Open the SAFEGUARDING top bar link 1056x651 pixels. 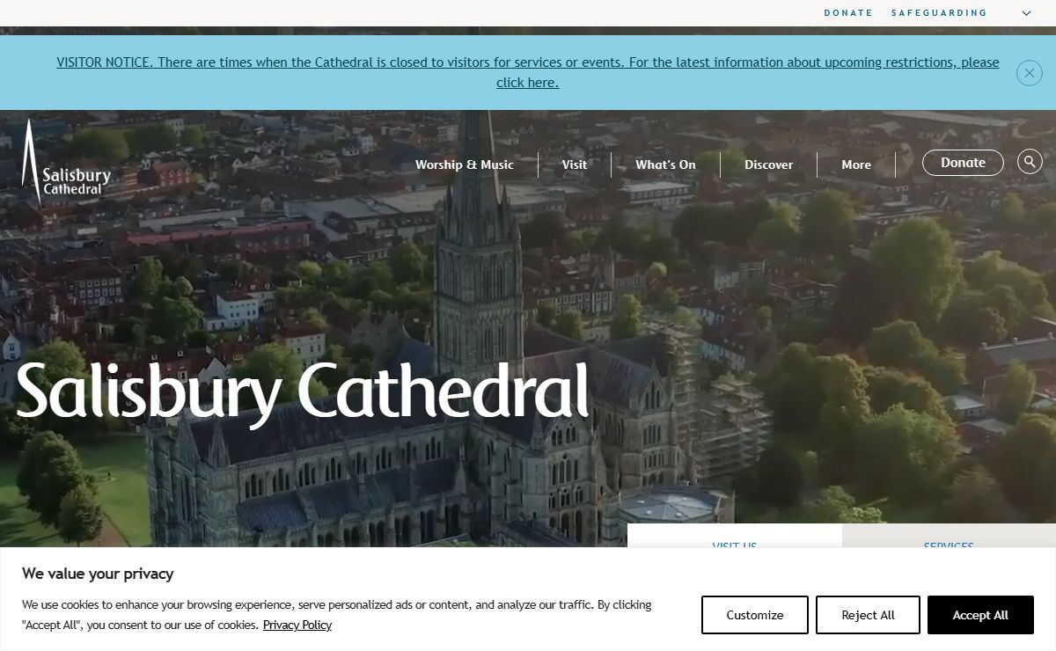point(939,13)
